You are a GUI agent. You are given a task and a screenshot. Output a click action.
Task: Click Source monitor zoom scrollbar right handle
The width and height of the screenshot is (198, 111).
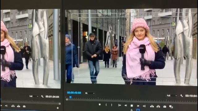pos(60,104)
